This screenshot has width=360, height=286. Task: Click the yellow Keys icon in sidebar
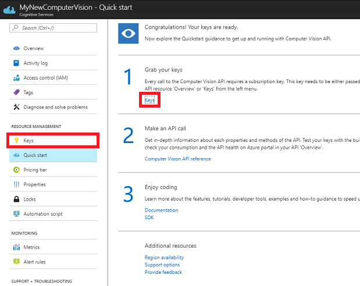tap(16, 141)
